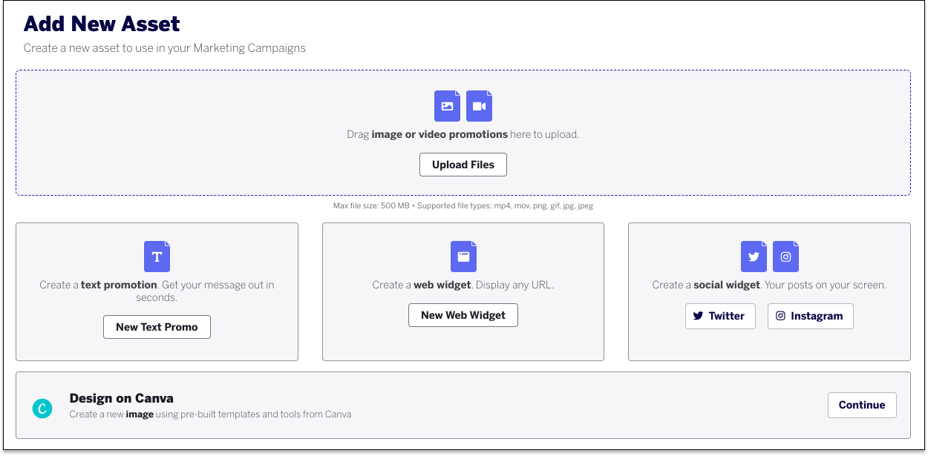Click the Instagram camera inside the Instagram button
Image resolution: width=928 pixels, height=456 pixels.
780,316
